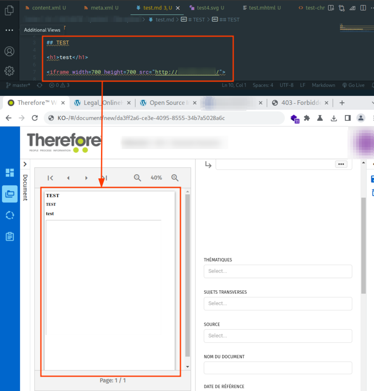The image size is (374, 391).
Task: Click the NOM DU DOCUMENT text field
Action: click(x=278, y=368)
